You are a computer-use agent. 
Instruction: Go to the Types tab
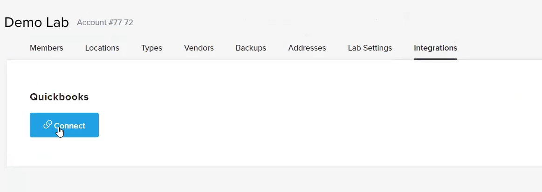[151, 48]
